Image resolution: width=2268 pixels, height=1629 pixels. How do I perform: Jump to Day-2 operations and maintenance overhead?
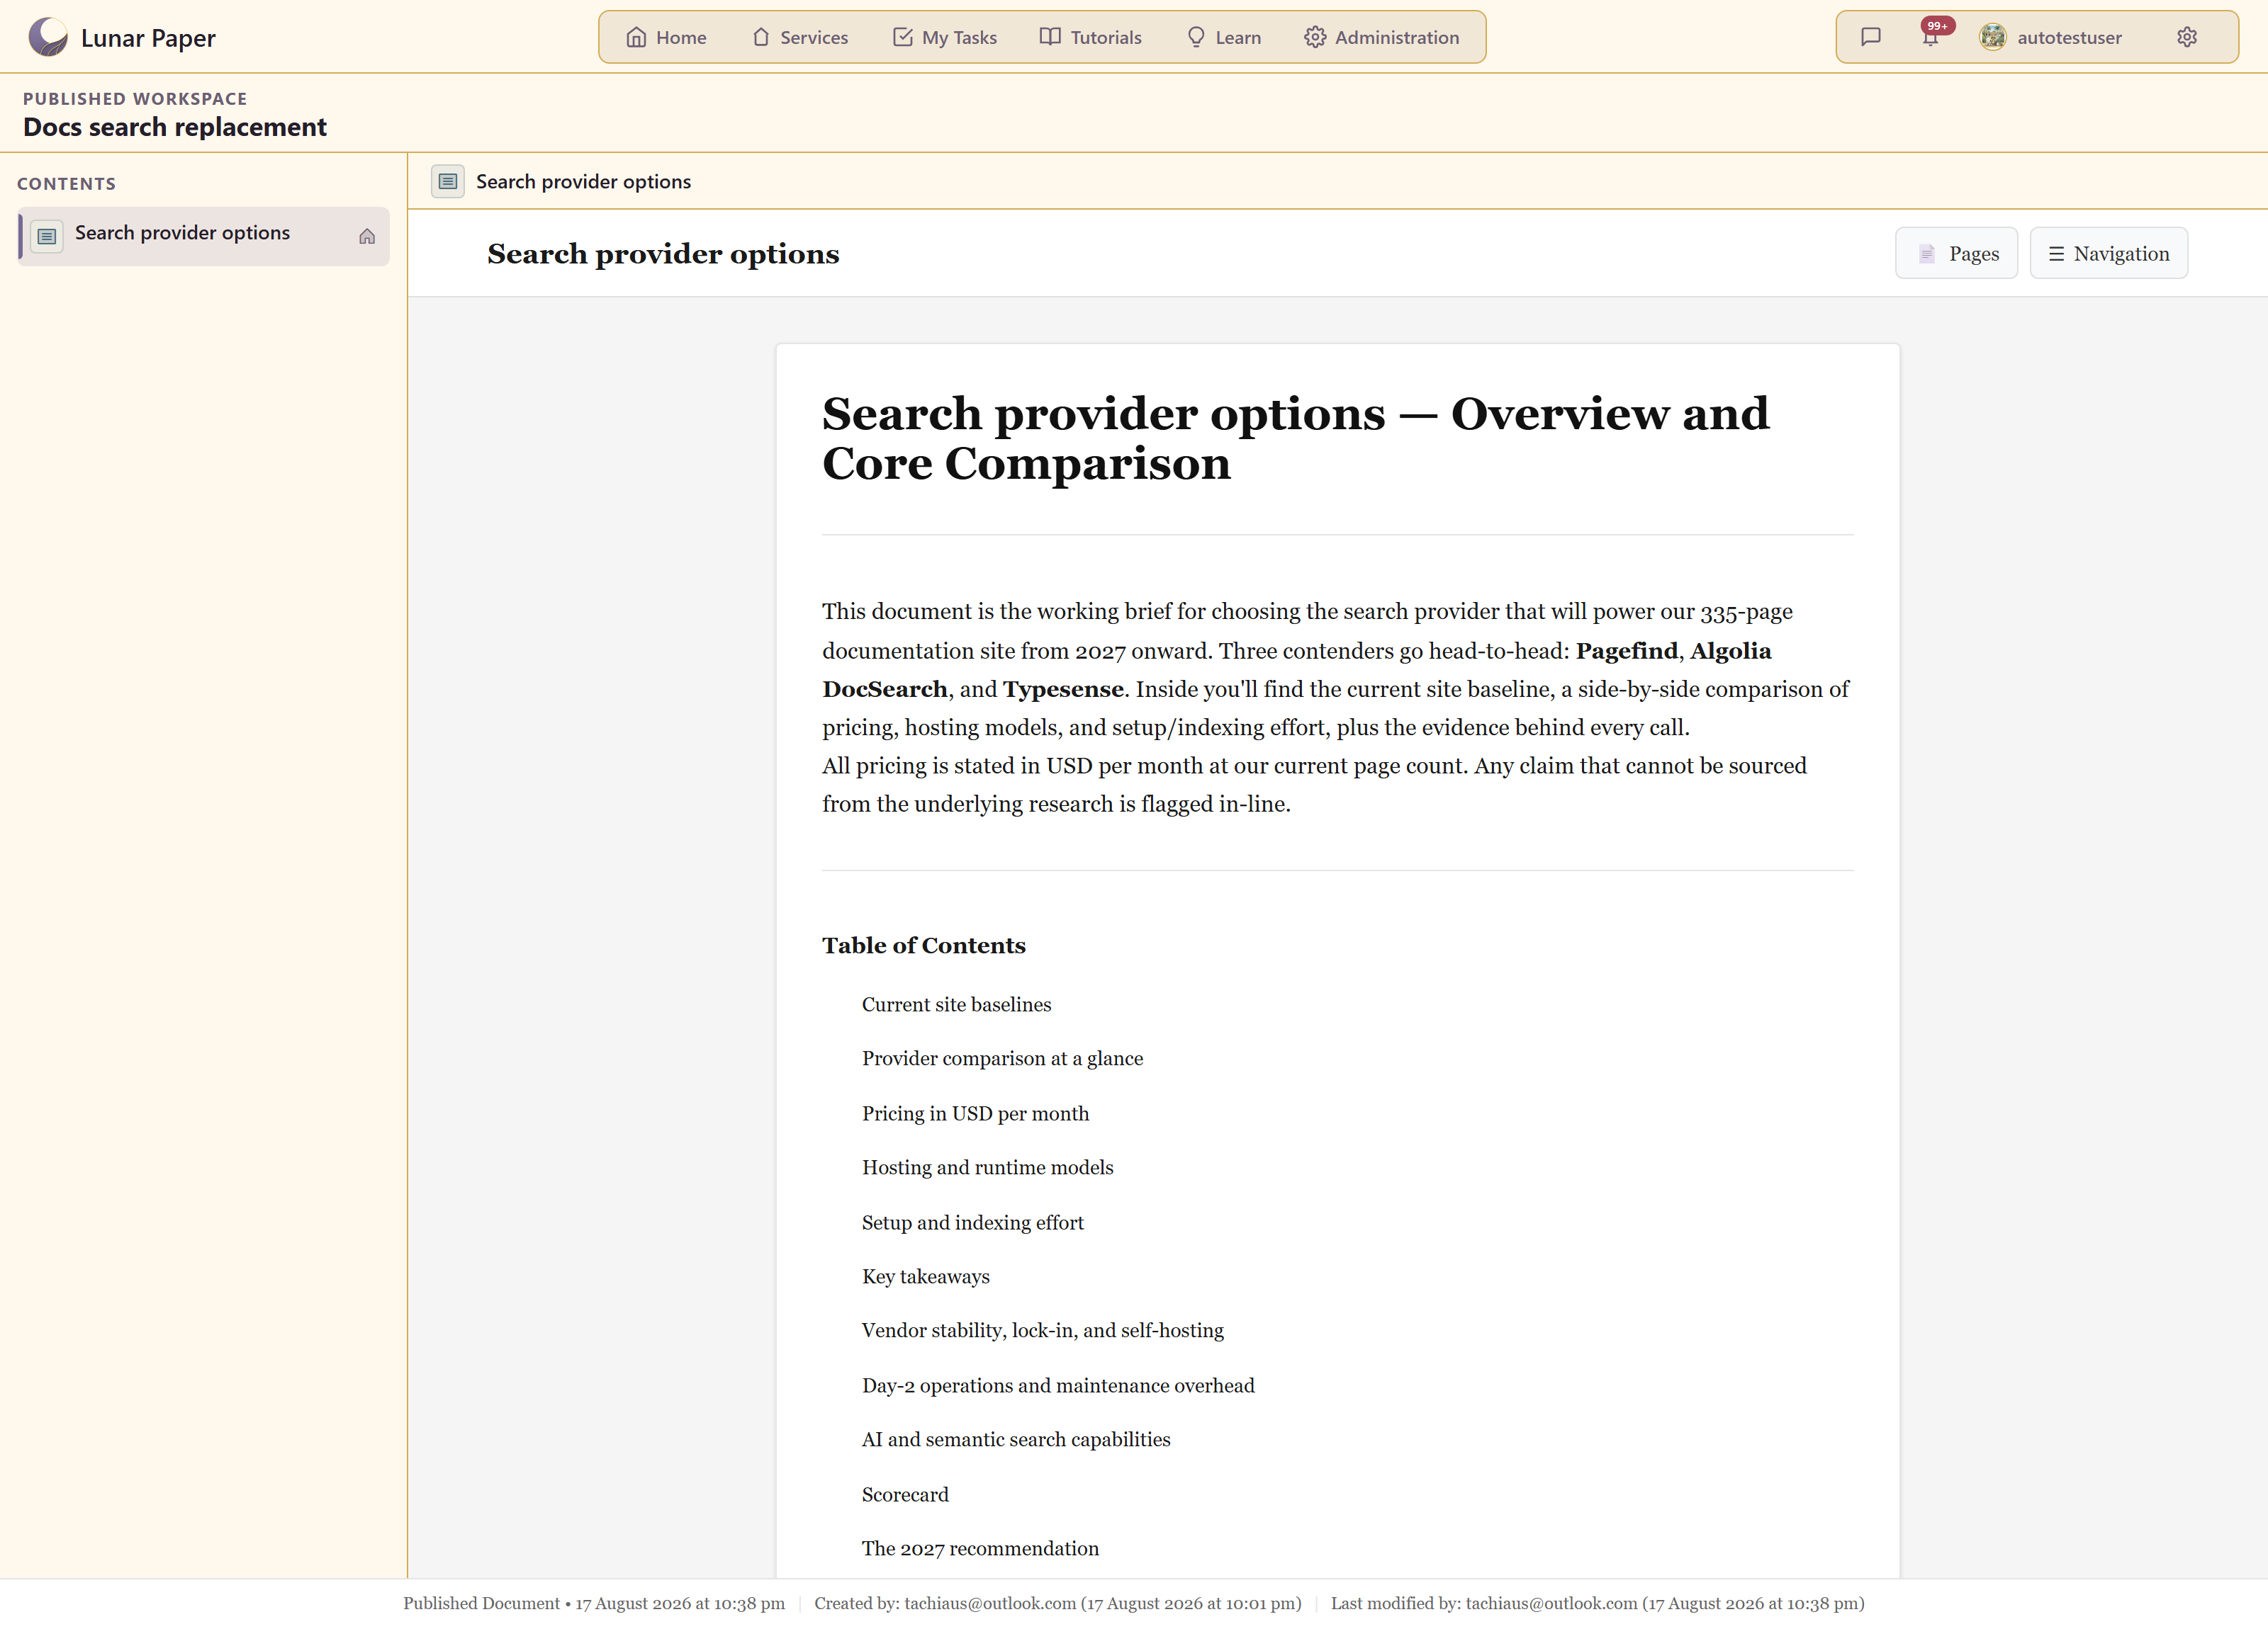pyautogui.click(x=1058, y=1385)
